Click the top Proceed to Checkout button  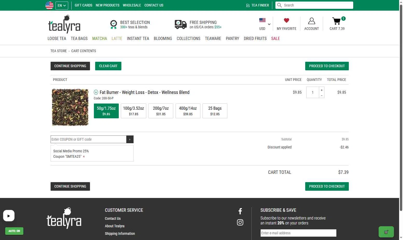pyautogui.click(x=327, y=66)
